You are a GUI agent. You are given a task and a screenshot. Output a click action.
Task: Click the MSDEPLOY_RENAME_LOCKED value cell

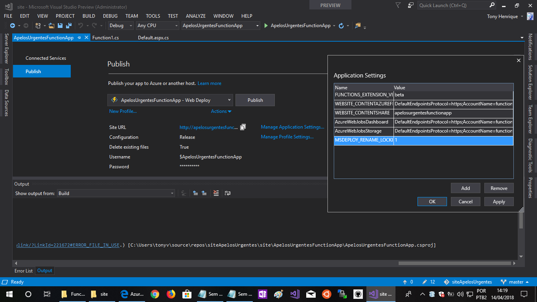[453, 140]
